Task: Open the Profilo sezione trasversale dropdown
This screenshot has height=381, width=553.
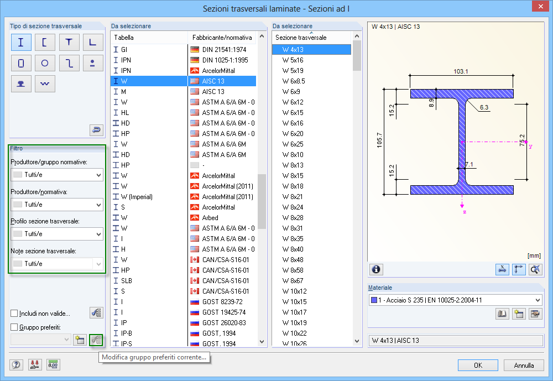Action: 57,234
